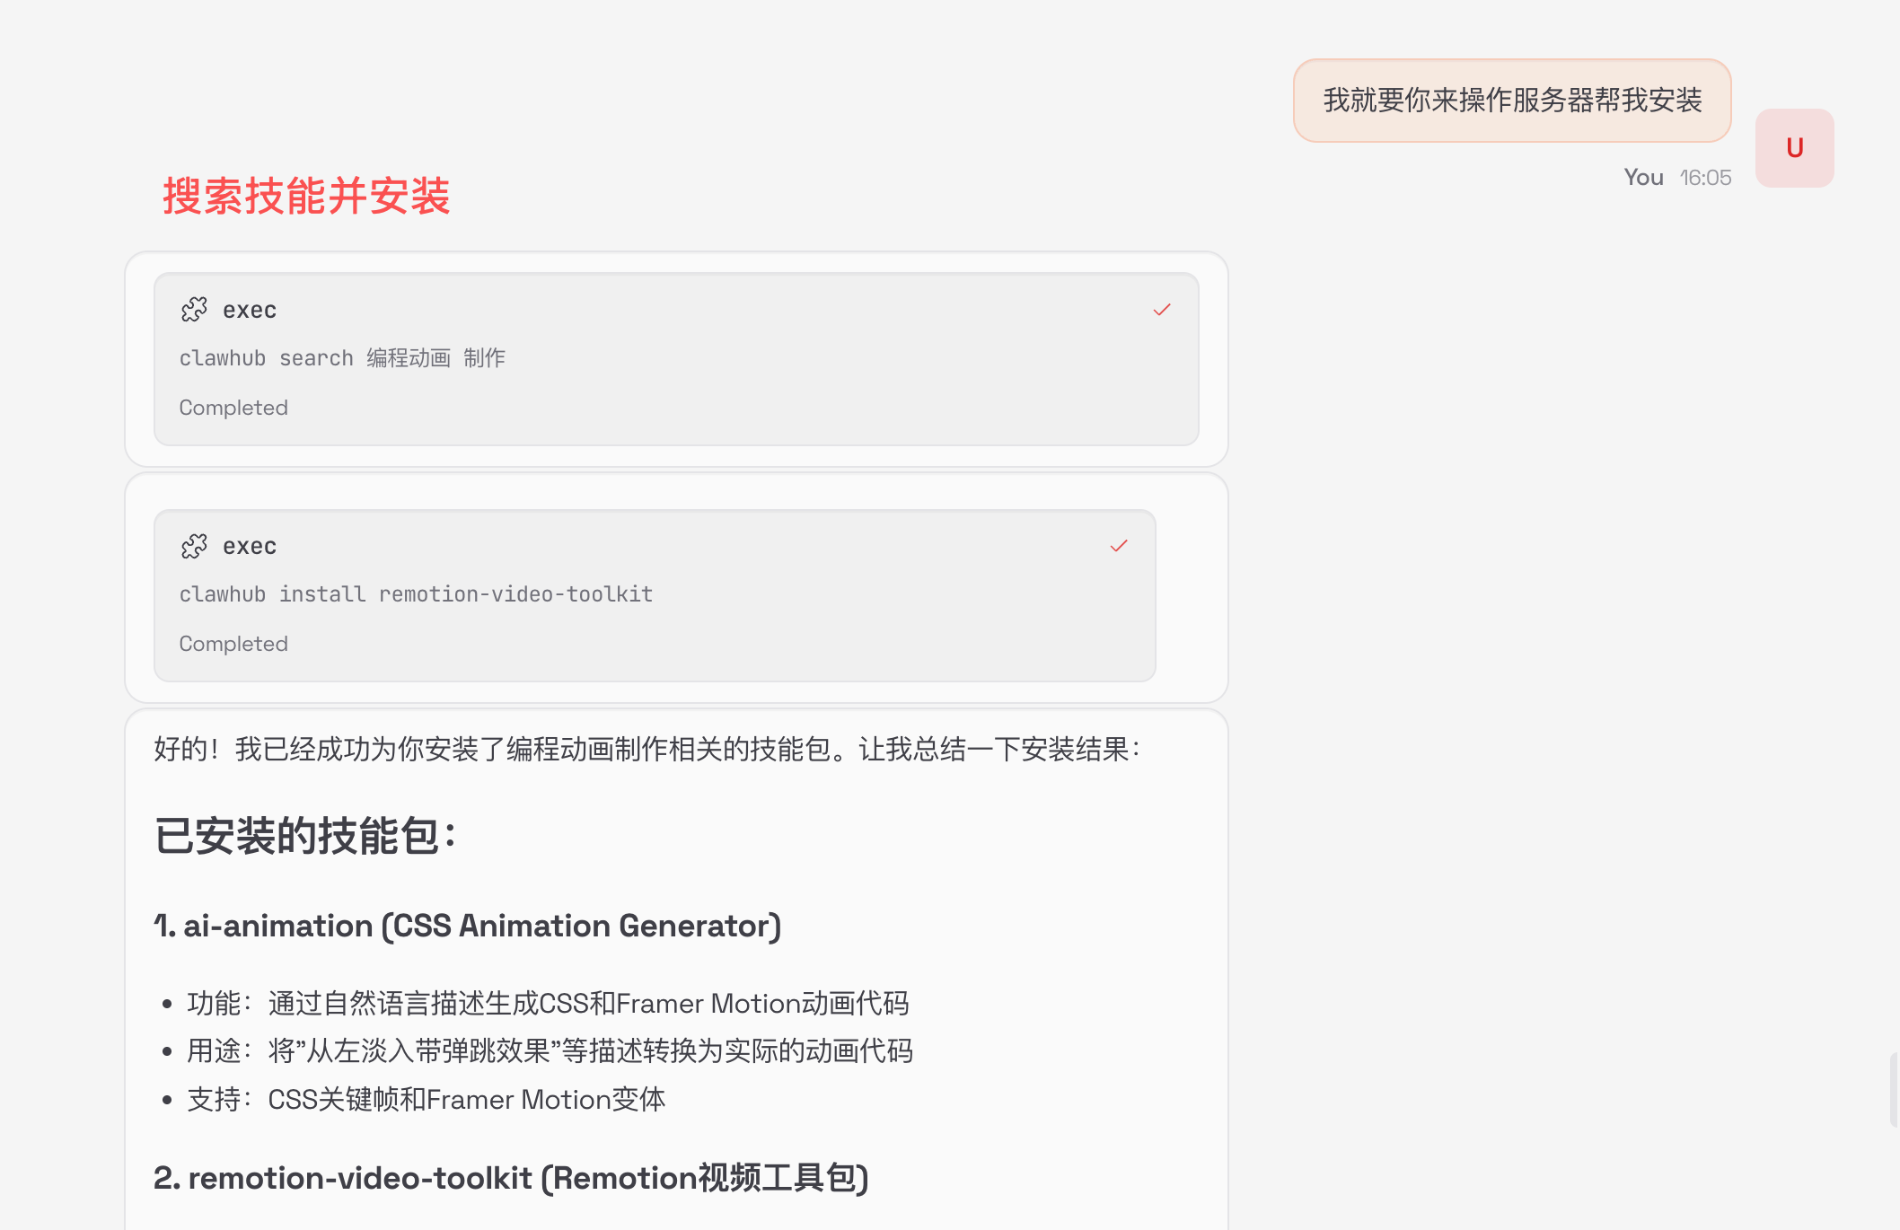
Task: Click Completed status under install command
Action: tap(233, 644)
